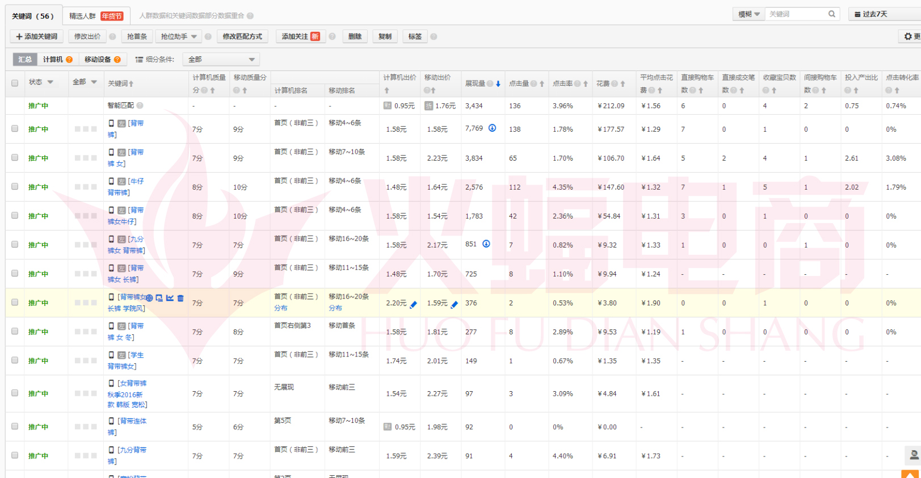This screenshot has width=921, height=478.
Task: Click the orange question icon on 计算机 tab
Action: click(x=69, y=60)
